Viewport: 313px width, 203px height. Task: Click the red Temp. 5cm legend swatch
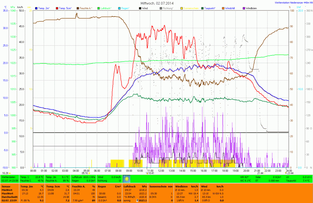point(57,8)
